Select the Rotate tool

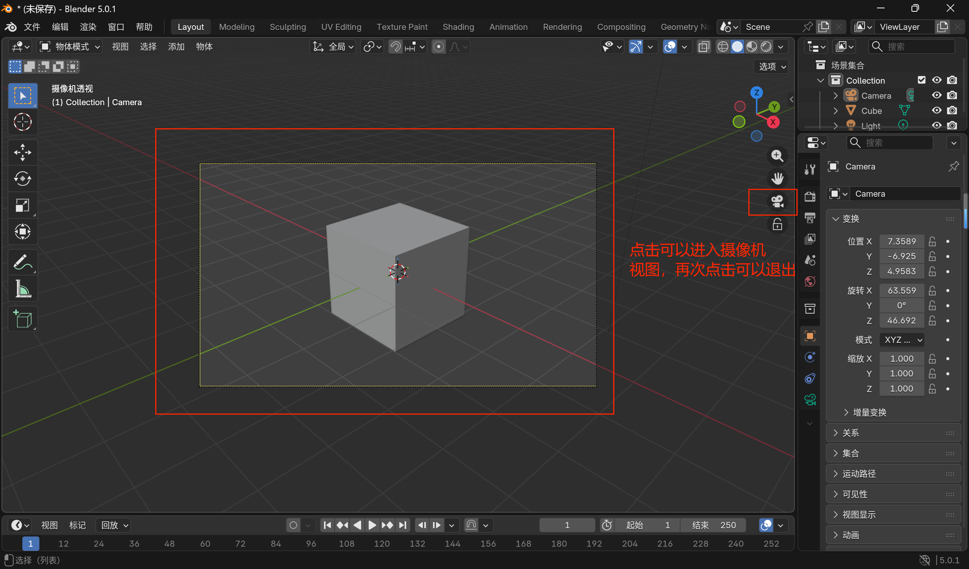(x=22, y=179)
